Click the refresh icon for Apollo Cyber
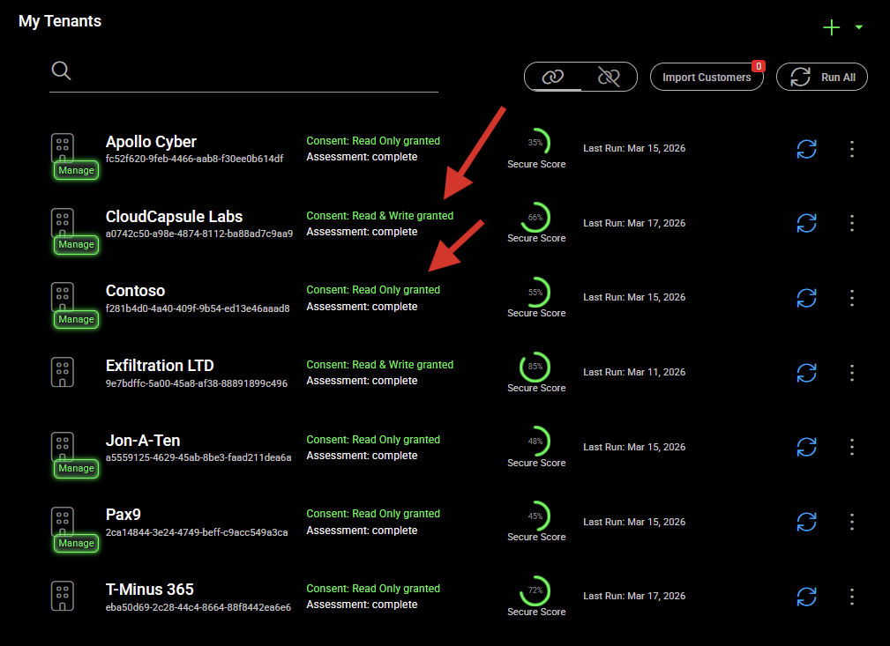The height and width of the screenshot is (646, 890). pos(806,149)
